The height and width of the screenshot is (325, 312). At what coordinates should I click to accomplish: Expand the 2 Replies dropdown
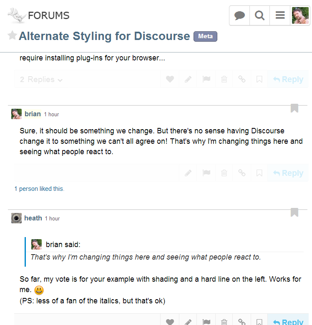point(41,80)
